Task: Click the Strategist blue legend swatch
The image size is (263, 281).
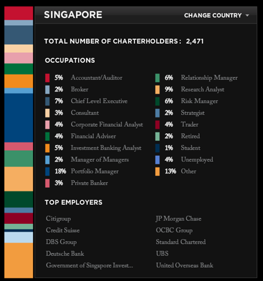Action: (x=158, y=113)
